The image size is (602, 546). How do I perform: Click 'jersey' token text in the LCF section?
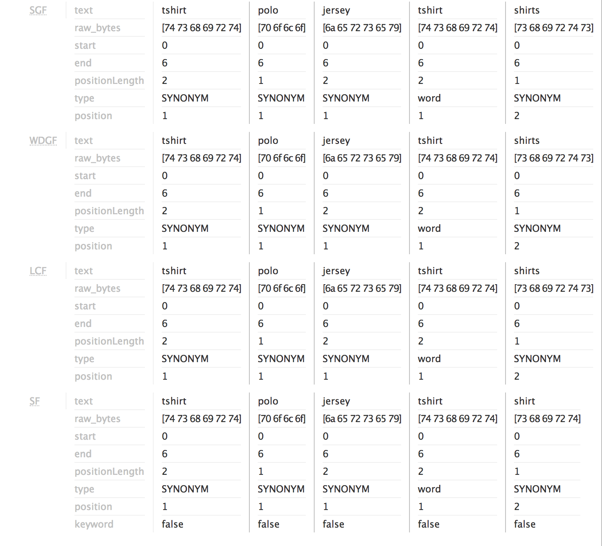click(336, 271)
